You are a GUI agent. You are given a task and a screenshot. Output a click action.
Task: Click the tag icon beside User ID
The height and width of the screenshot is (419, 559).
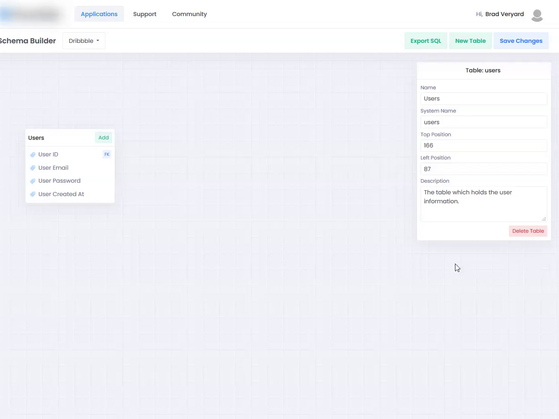coord(33,155)
